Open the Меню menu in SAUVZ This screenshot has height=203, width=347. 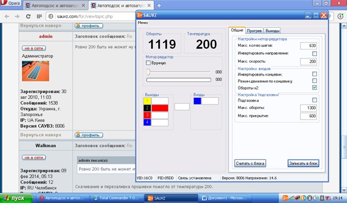[x=143, y=23]
